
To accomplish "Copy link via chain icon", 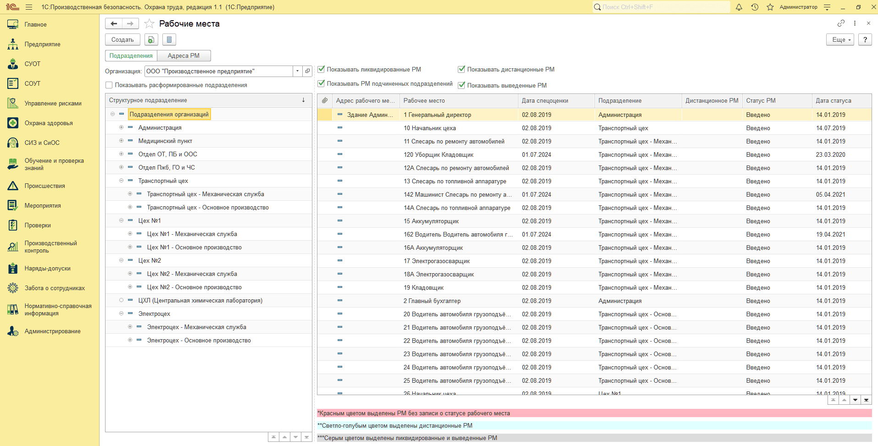I will 841,23.
